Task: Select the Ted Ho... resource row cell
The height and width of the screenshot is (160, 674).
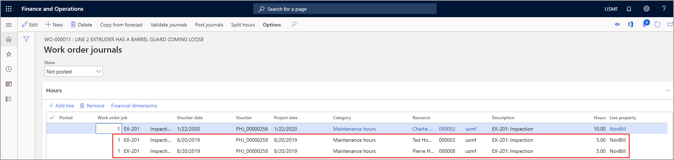Action: (x=422, y=140)
